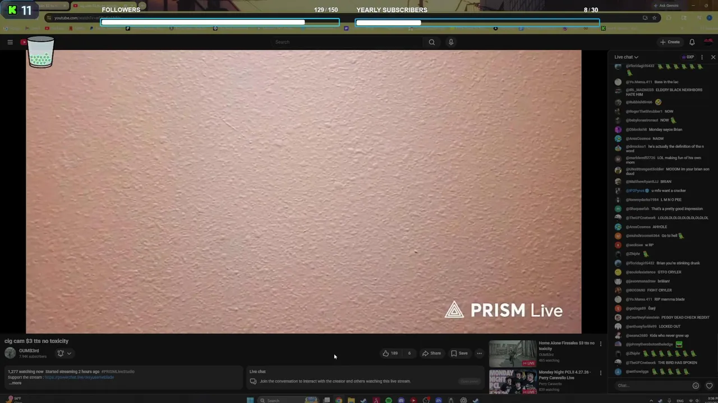Open options menu for Home Alone Firesales video

coord(600,344)
